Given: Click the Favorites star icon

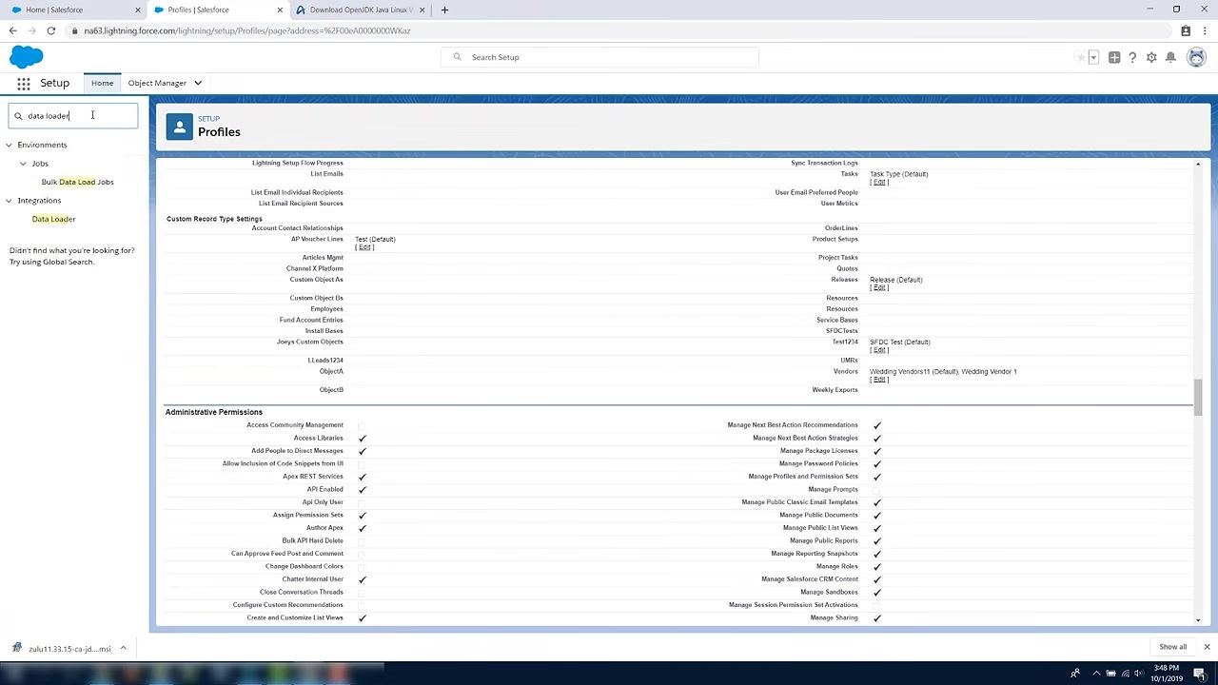Looking at the screenshot, I should (x=1081, y=57).
